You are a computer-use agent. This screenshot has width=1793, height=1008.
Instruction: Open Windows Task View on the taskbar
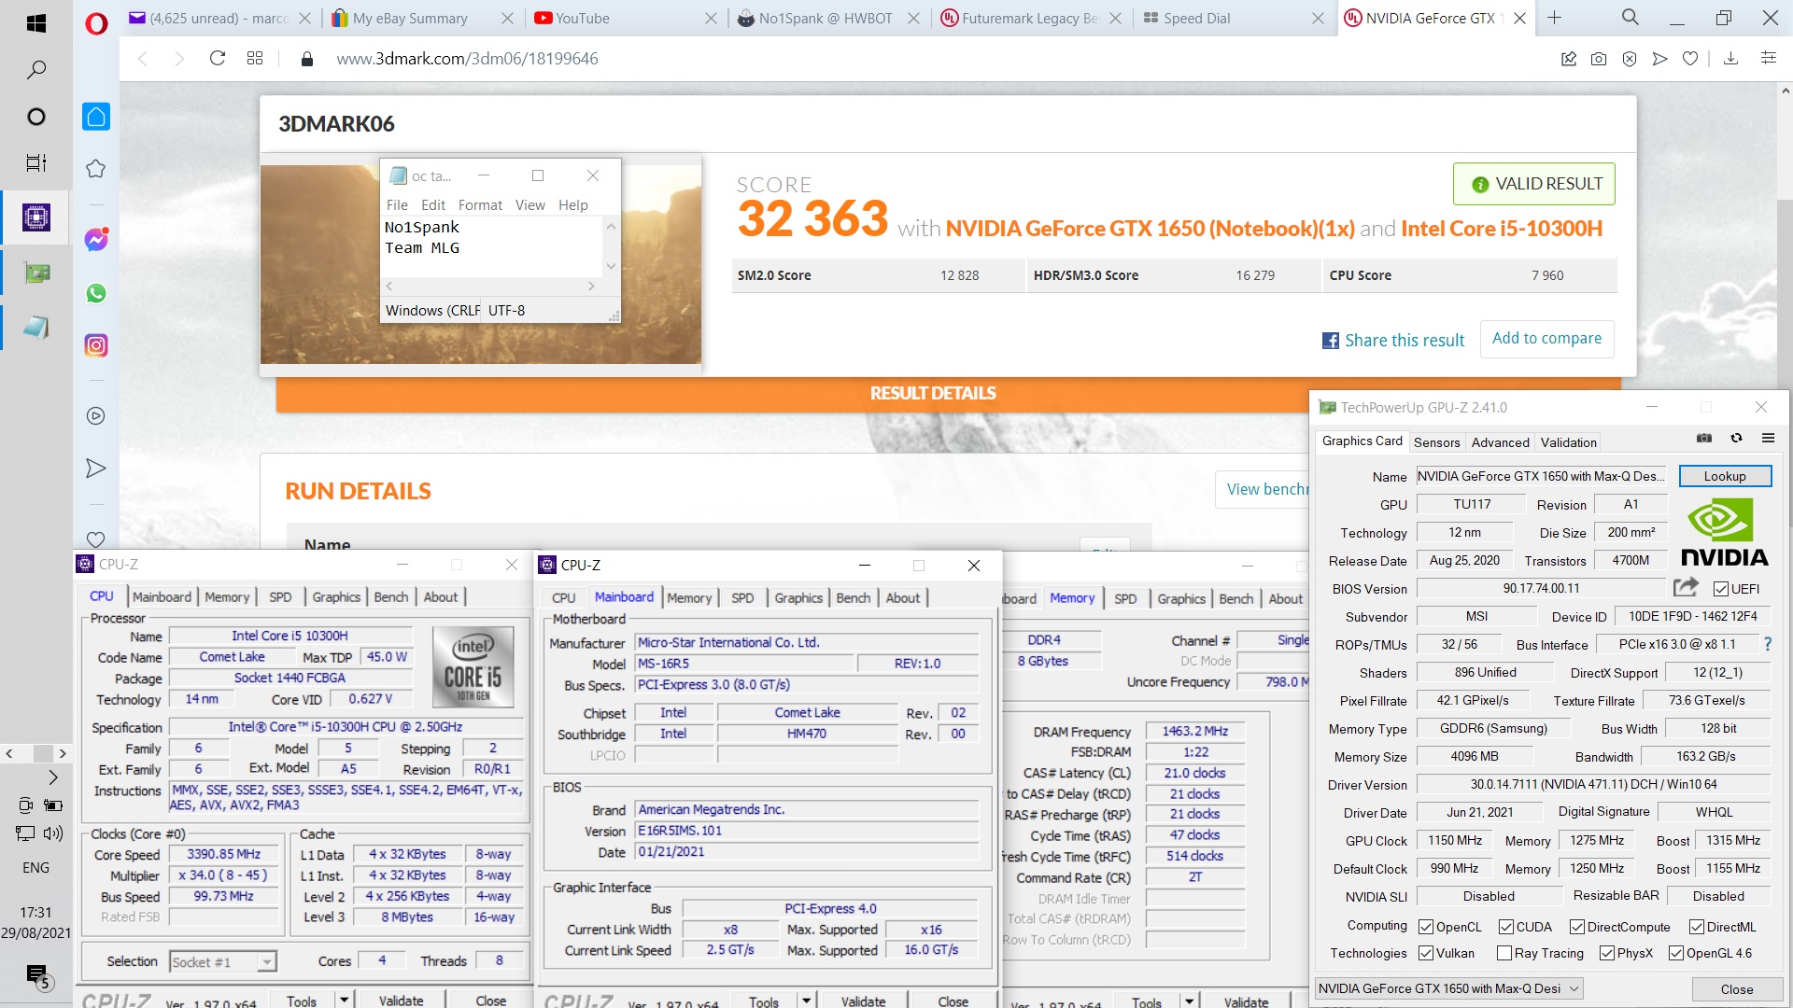click(x=36, y=163)
